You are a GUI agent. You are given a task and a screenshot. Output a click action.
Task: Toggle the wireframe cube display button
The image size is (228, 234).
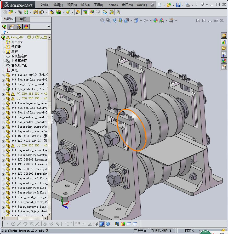pos(96,224)
